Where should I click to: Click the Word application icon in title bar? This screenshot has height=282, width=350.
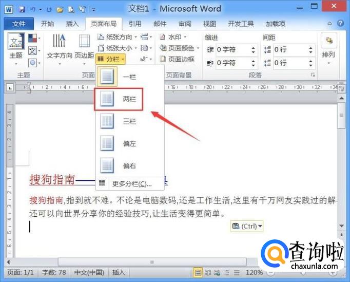point(9,9)
